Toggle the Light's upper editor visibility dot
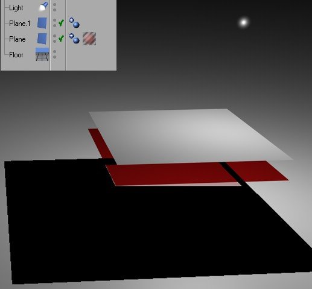This screenshot has height=289, width=312. pos(54,4)
